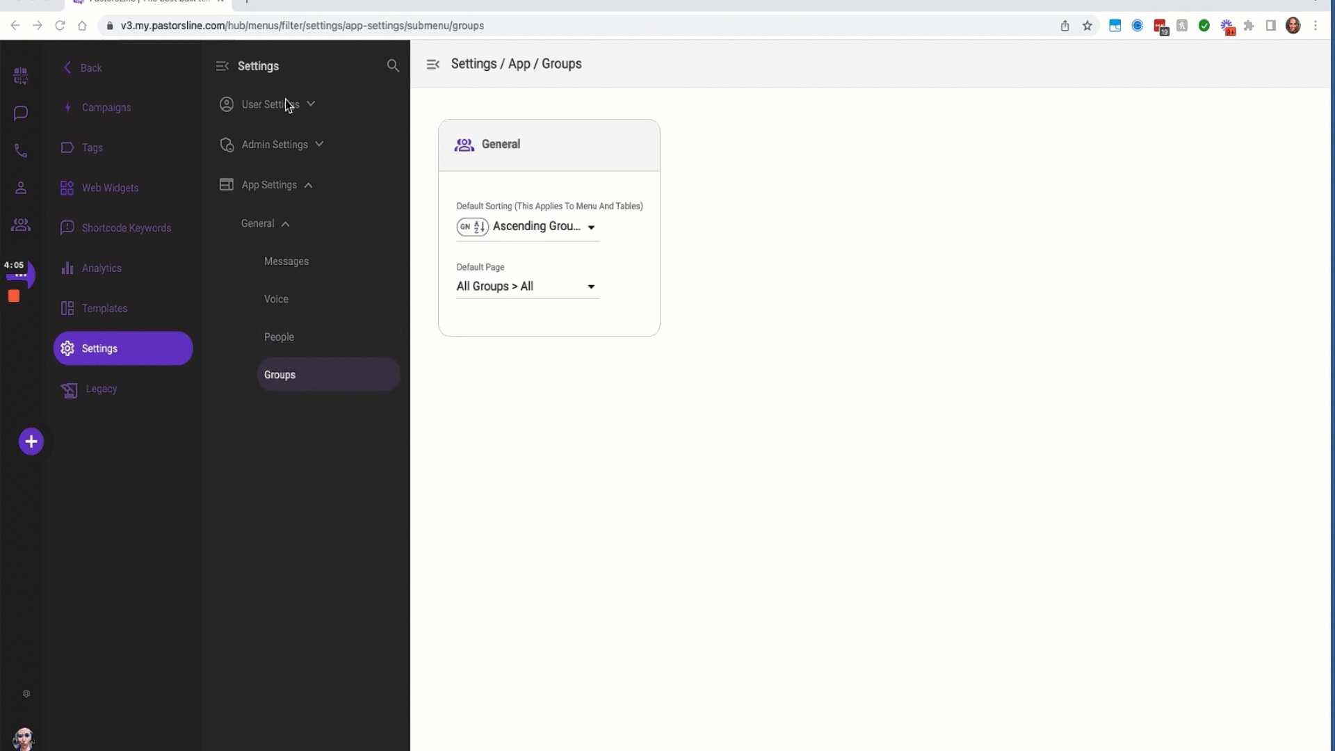1335x751 pixels.
Task: Toggle the App Settings collapse arrow
Action: tap(309, 184)
